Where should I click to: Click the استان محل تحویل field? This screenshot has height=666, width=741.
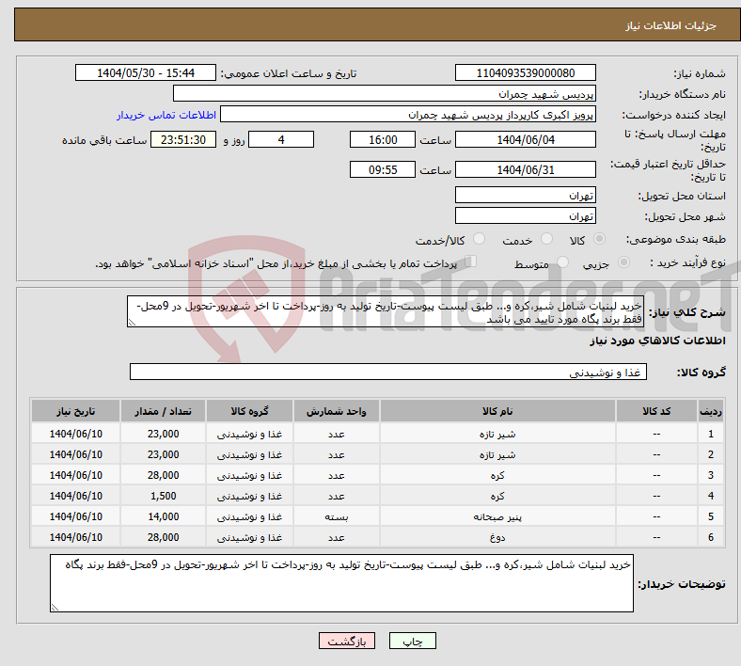pyautogui.click(x=525, y=196)
